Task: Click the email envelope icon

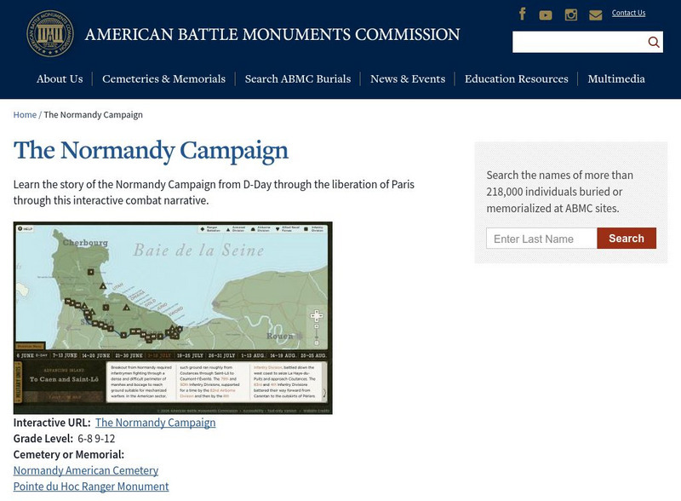Action: click(595, 14)
